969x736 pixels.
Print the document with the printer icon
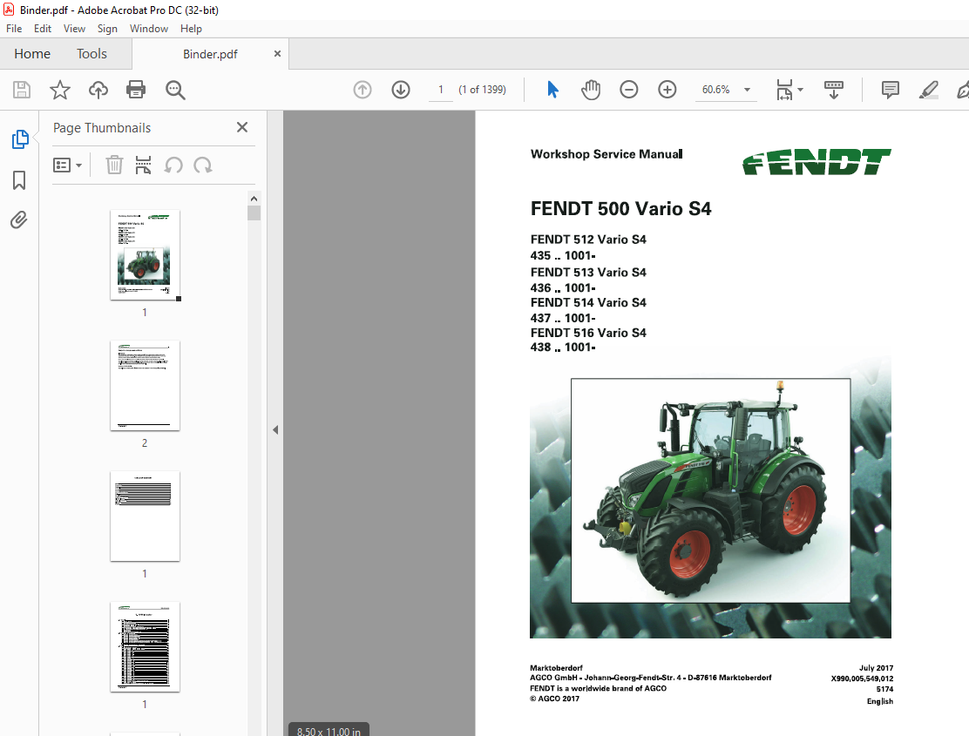pos(136,90)
